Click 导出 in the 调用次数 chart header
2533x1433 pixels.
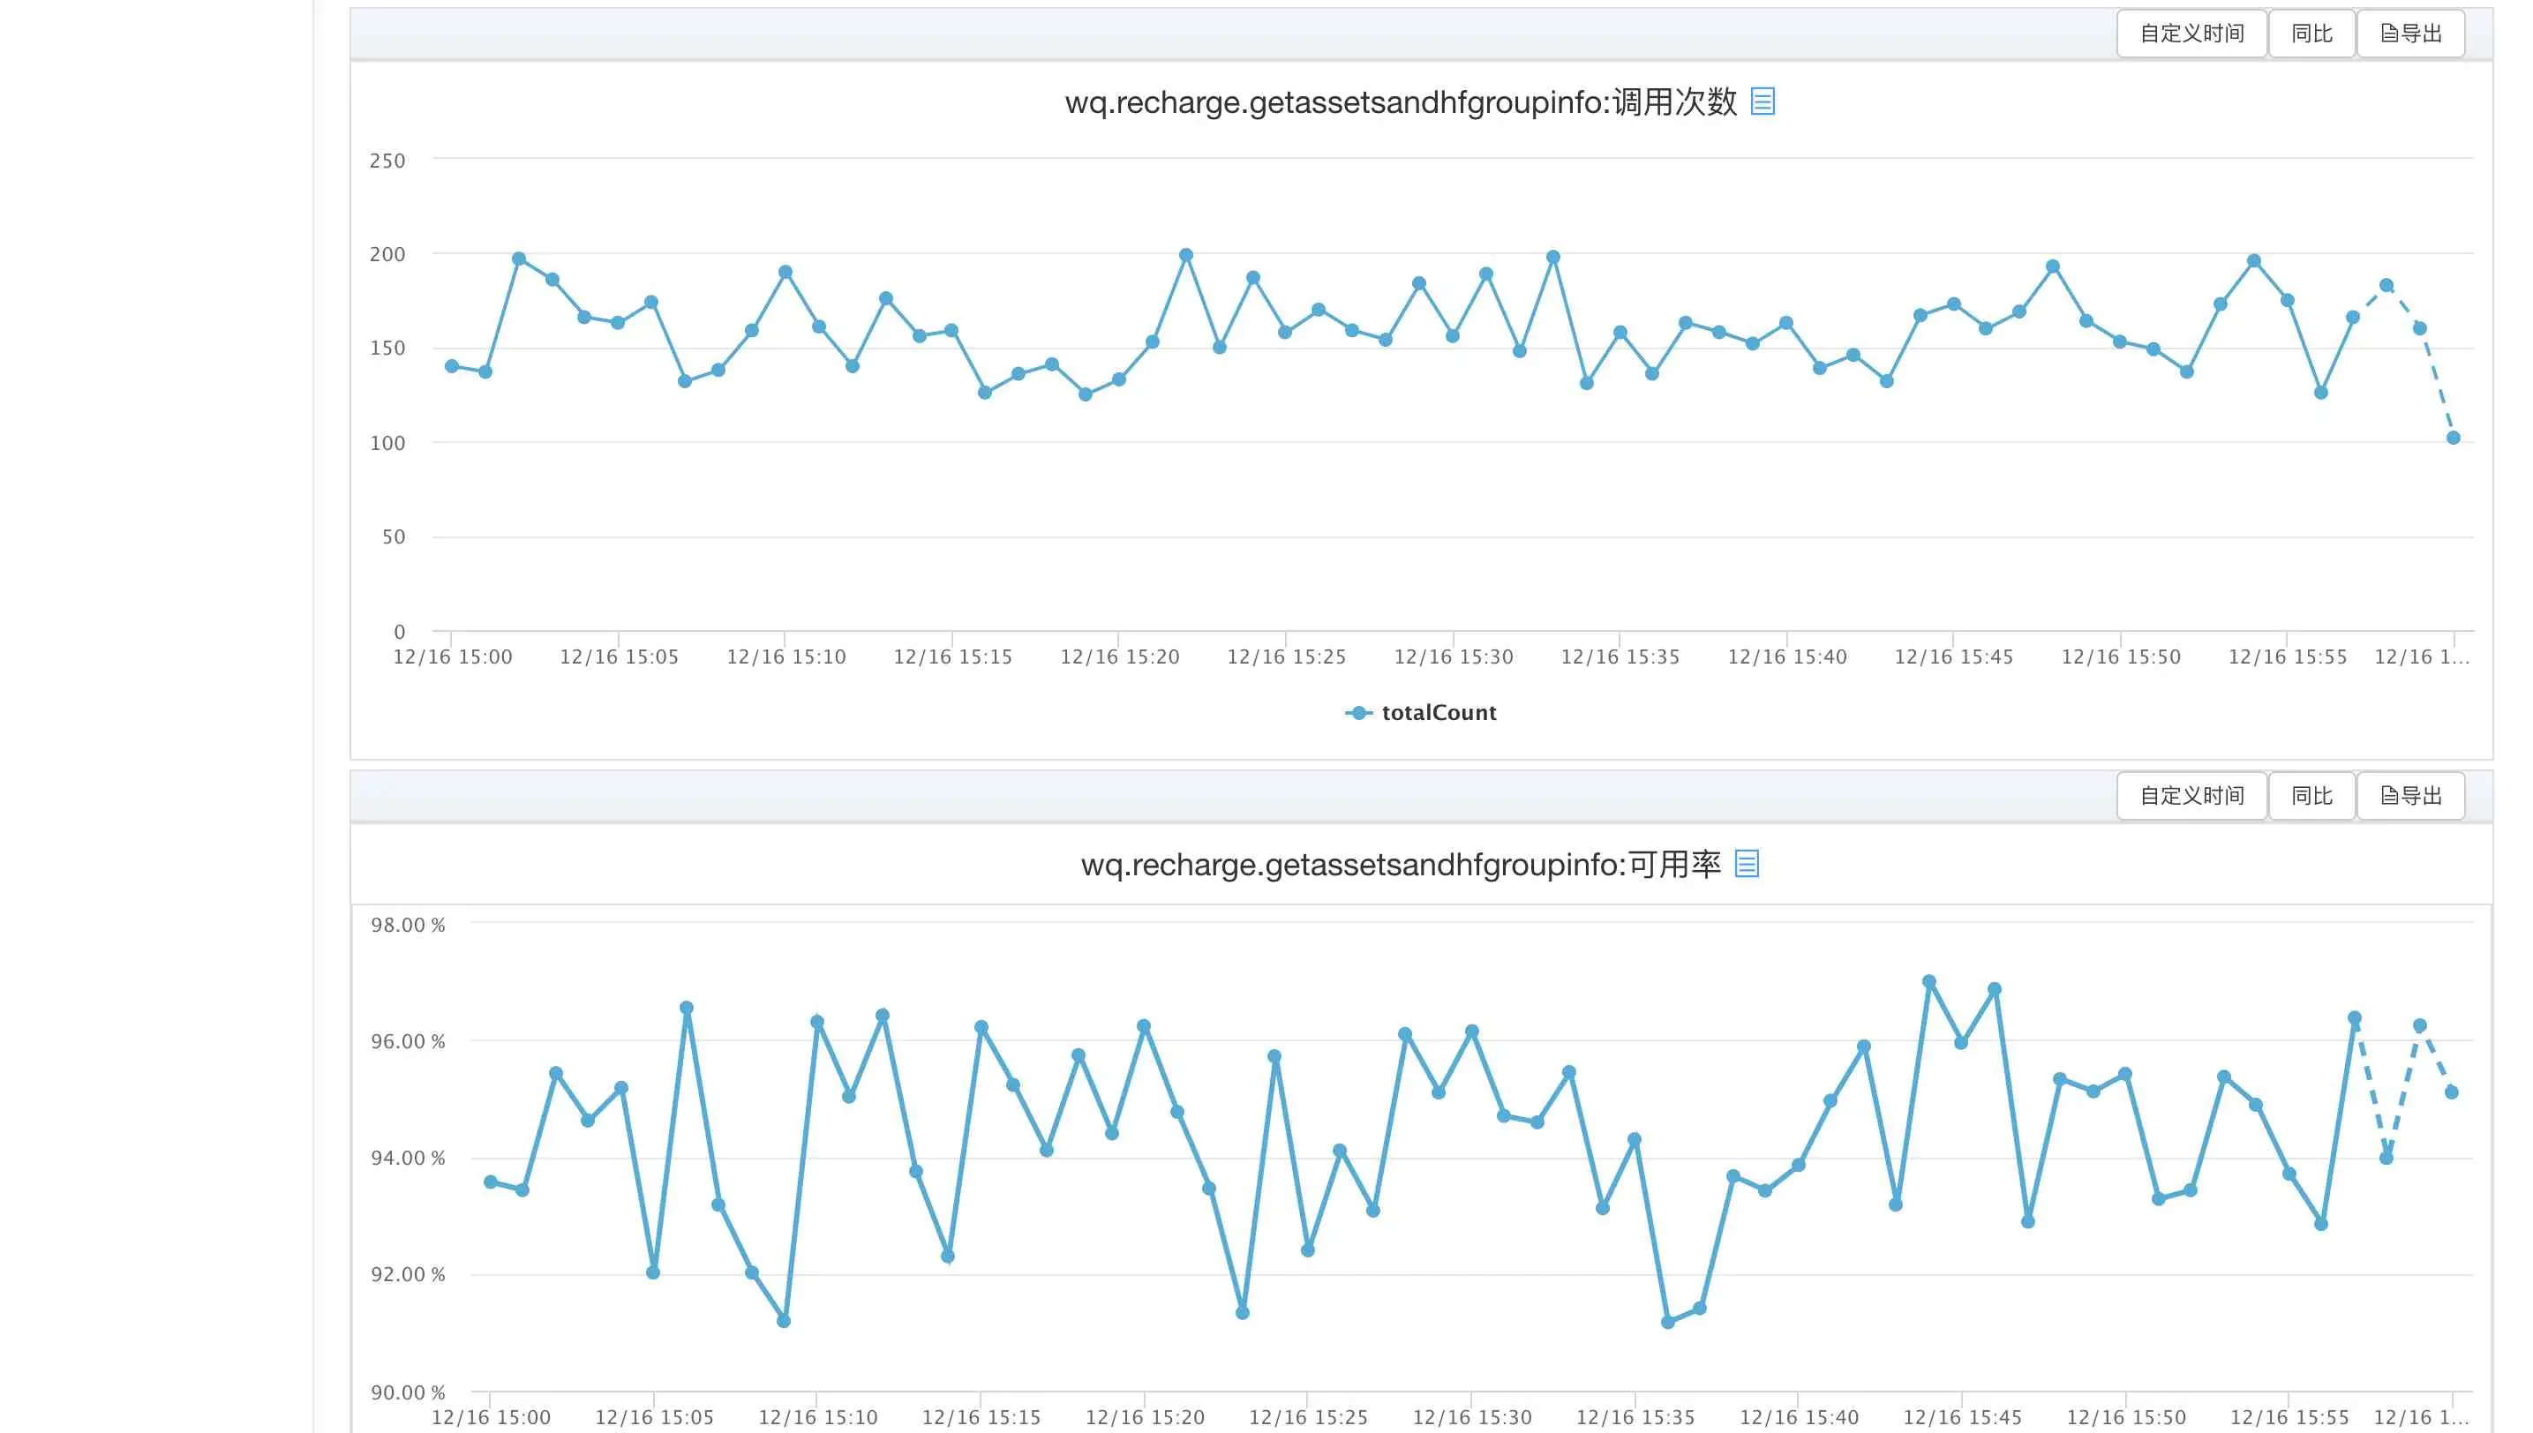coord(2410,34)
